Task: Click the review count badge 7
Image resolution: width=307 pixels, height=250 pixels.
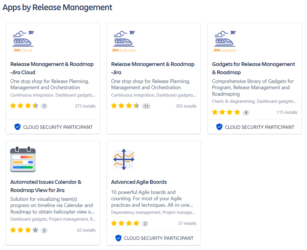Action: pos(44,106)
